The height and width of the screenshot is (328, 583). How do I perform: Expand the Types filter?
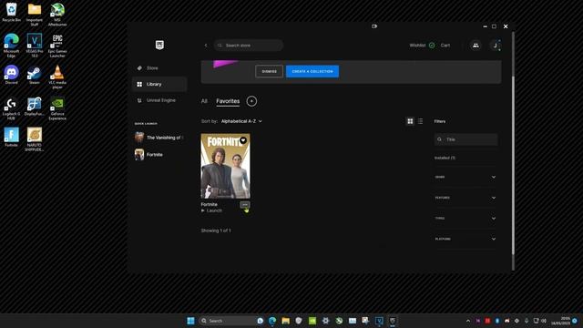[465, 219]
